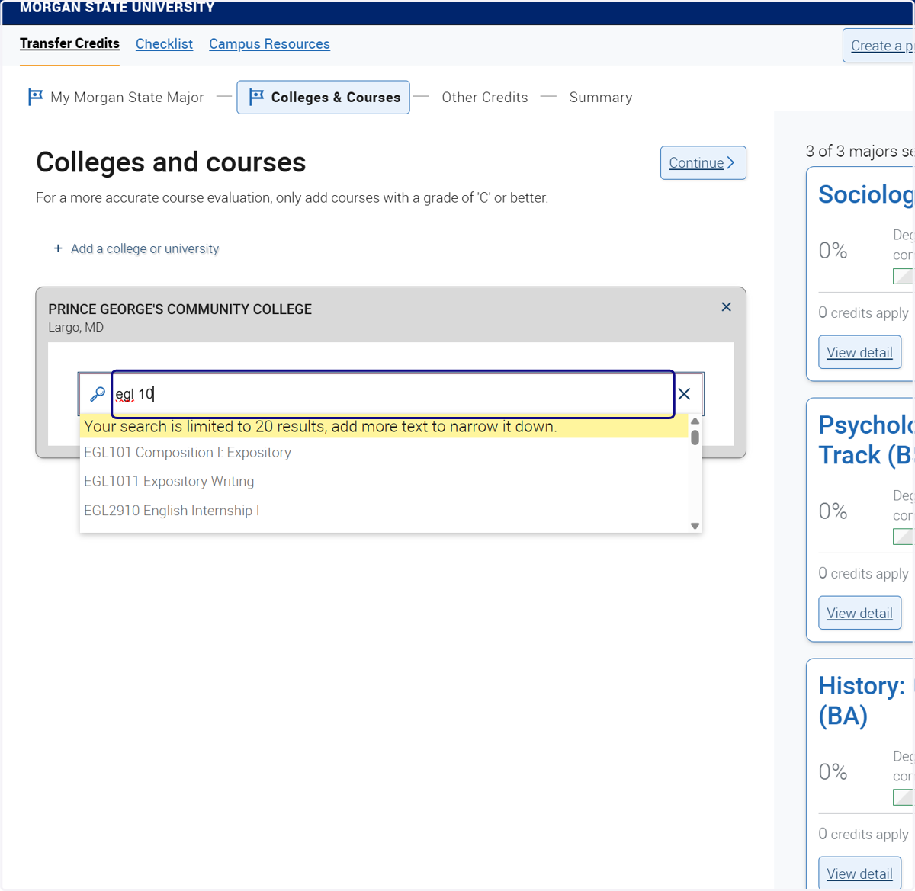Open the Sociology major title link

point(866,194)
